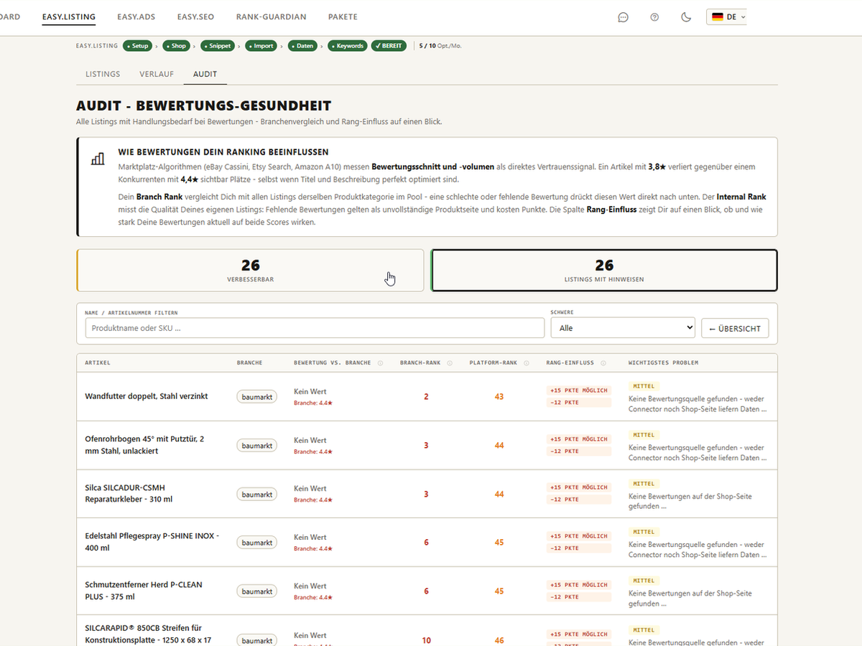The height and width of the screenshot is (646, 862).
Task: Select the 26 Listings mit Hinweisen card
Action: click(604, 271)
